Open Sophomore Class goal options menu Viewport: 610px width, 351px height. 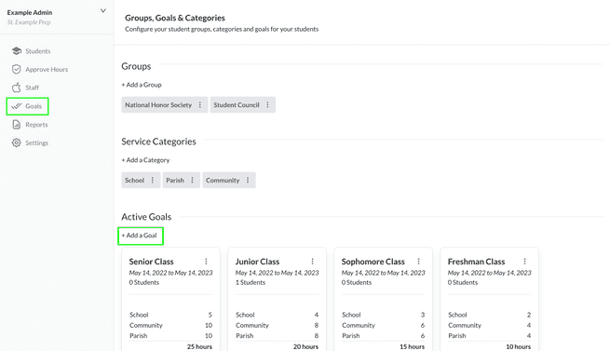(418, 262)
